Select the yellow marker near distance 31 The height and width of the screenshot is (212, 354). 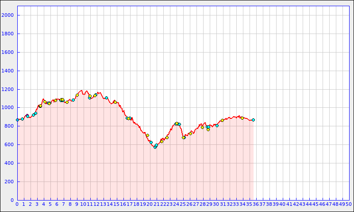pos(222,120)
